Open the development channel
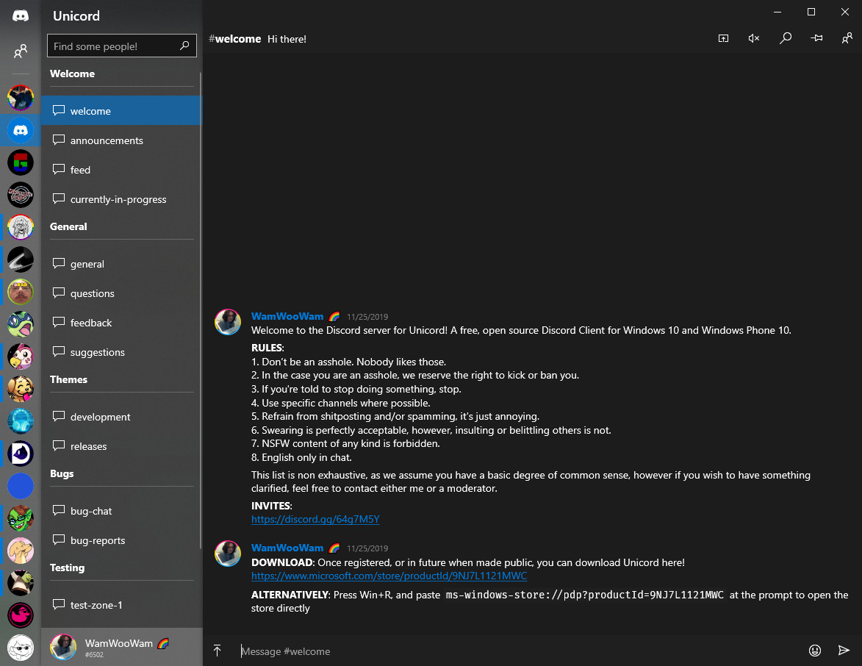 tap(122, 417)
